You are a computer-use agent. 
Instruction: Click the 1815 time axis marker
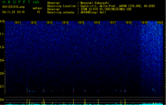pos(81,23)
